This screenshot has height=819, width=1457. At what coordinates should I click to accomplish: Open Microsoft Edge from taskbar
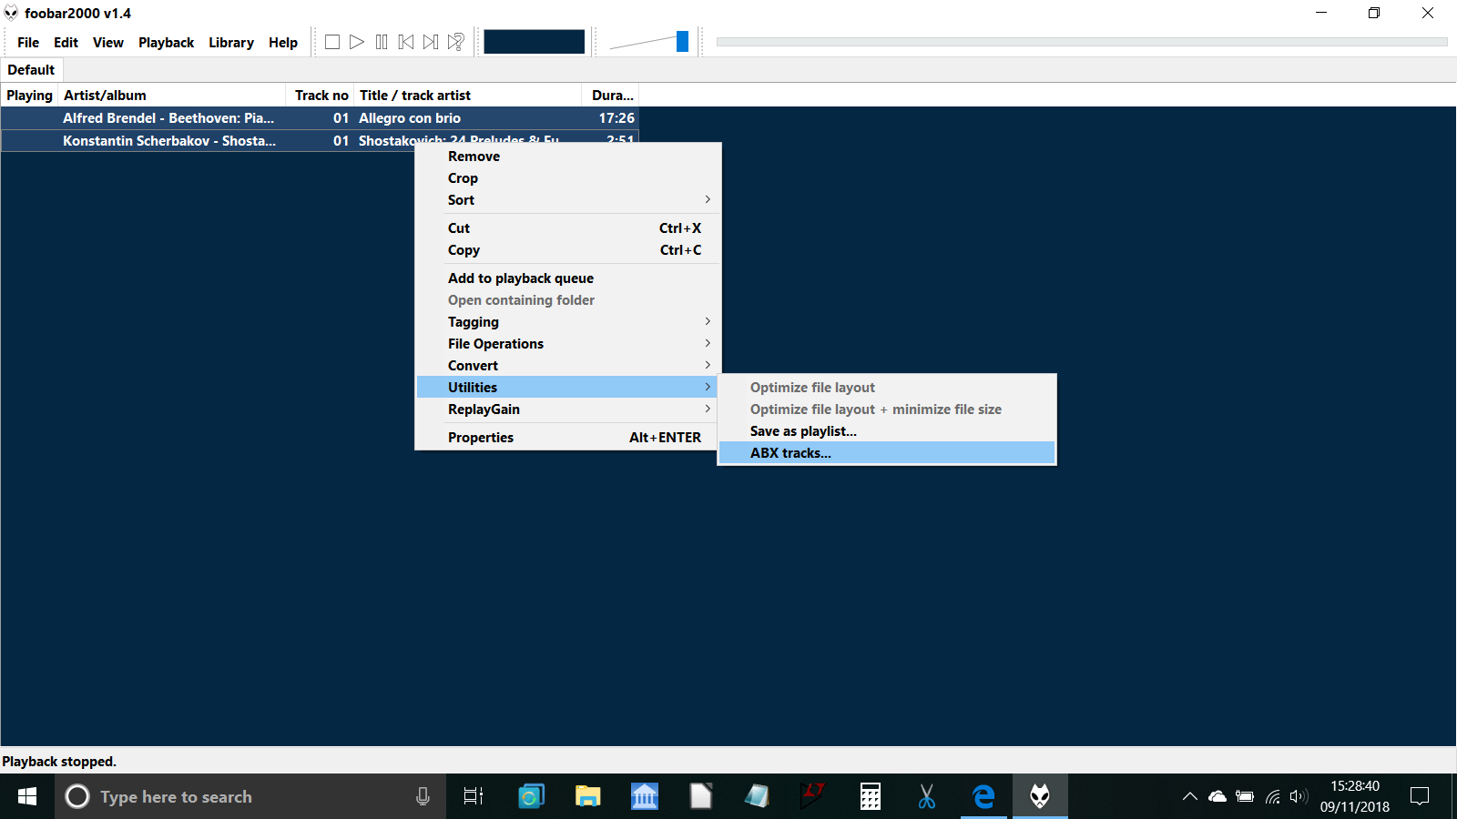pos(983,796)
